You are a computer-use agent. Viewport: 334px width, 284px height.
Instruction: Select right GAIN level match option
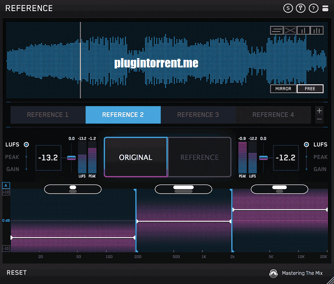coord(320,169)
